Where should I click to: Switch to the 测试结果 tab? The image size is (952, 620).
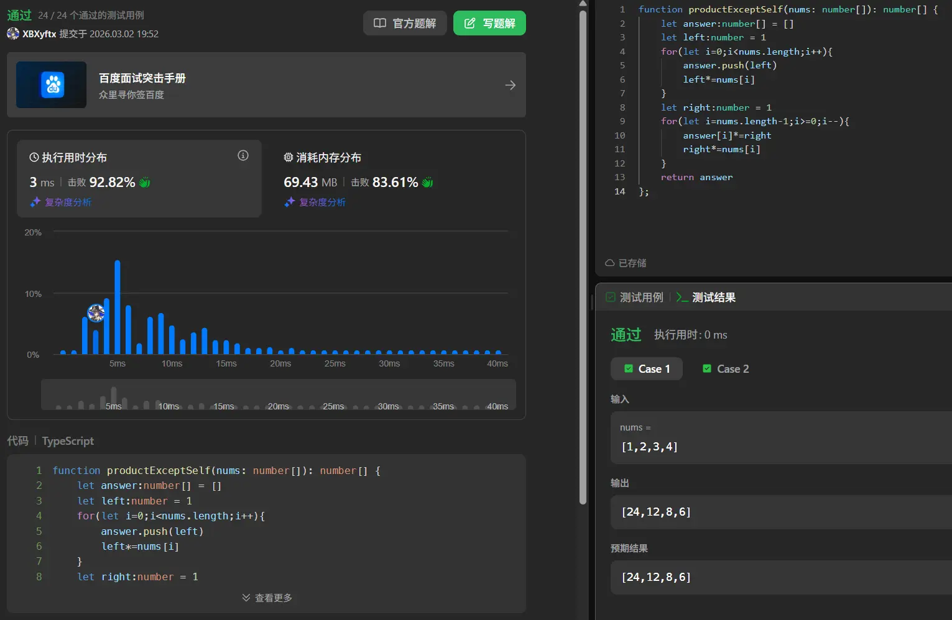point(706,298)
